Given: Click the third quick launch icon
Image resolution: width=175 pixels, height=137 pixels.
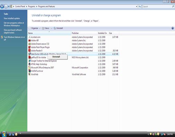Looking at the screenshot, I should (16, 134).
